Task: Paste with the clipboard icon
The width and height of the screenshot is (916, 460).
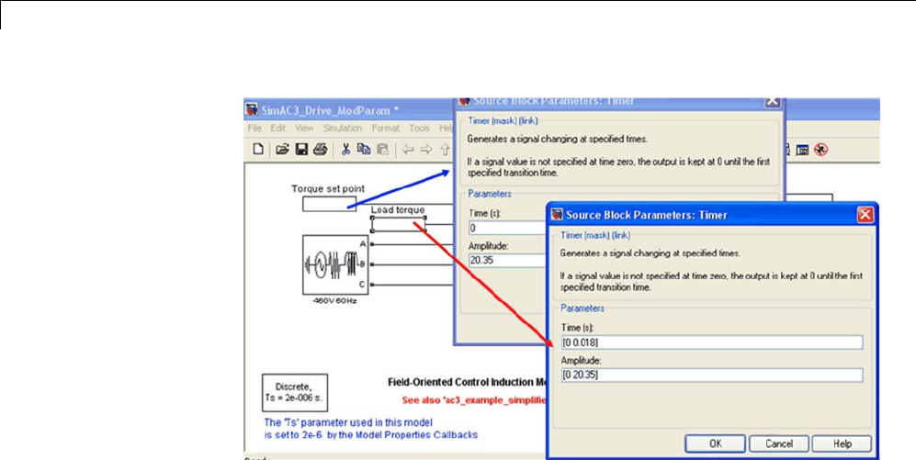Action: (x=382, y=150)
